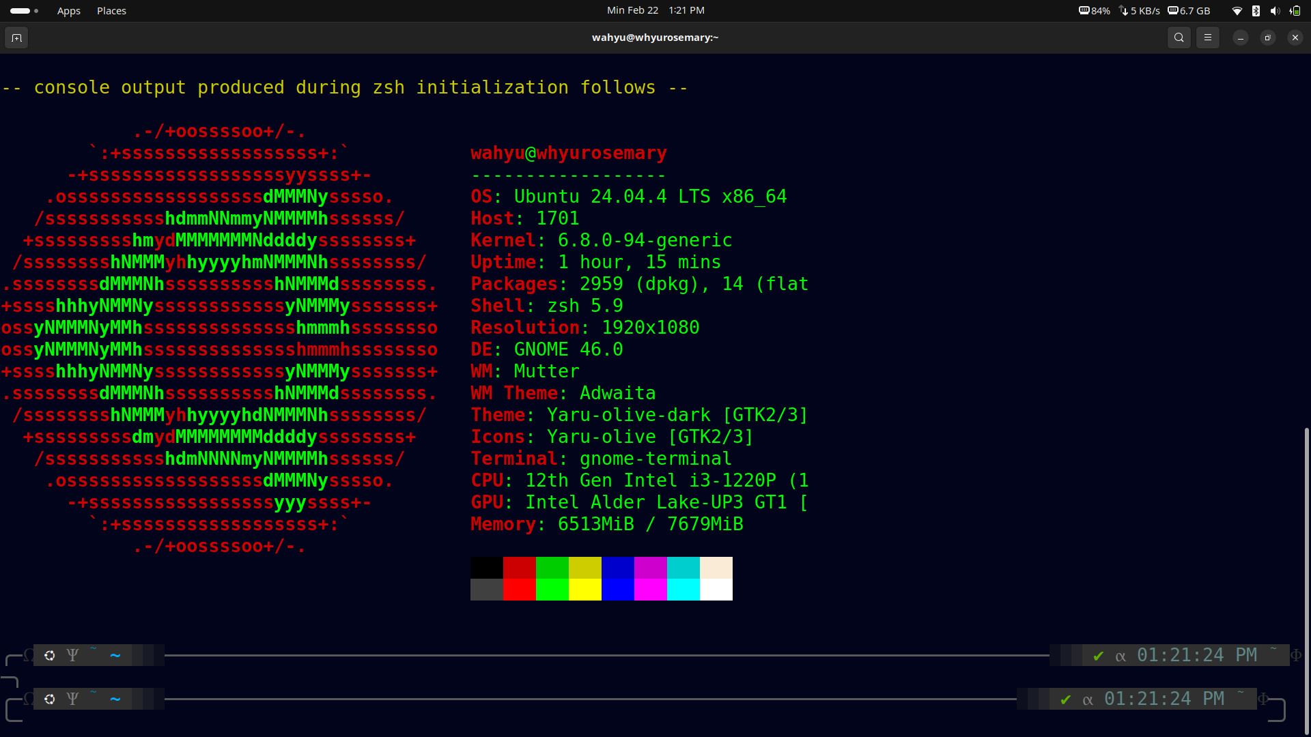Viewport: 1311px width, 737px height.
Task: Click the 5 KB/s network speed indicator
Action: (1139, 10)
